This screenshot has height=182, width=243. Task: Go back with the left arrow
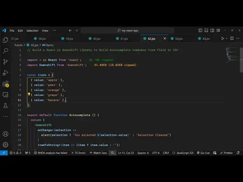(70, 30)
